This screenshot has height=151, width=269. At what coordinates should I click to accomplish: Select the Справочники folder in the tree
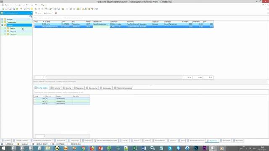tap(11, 22)
